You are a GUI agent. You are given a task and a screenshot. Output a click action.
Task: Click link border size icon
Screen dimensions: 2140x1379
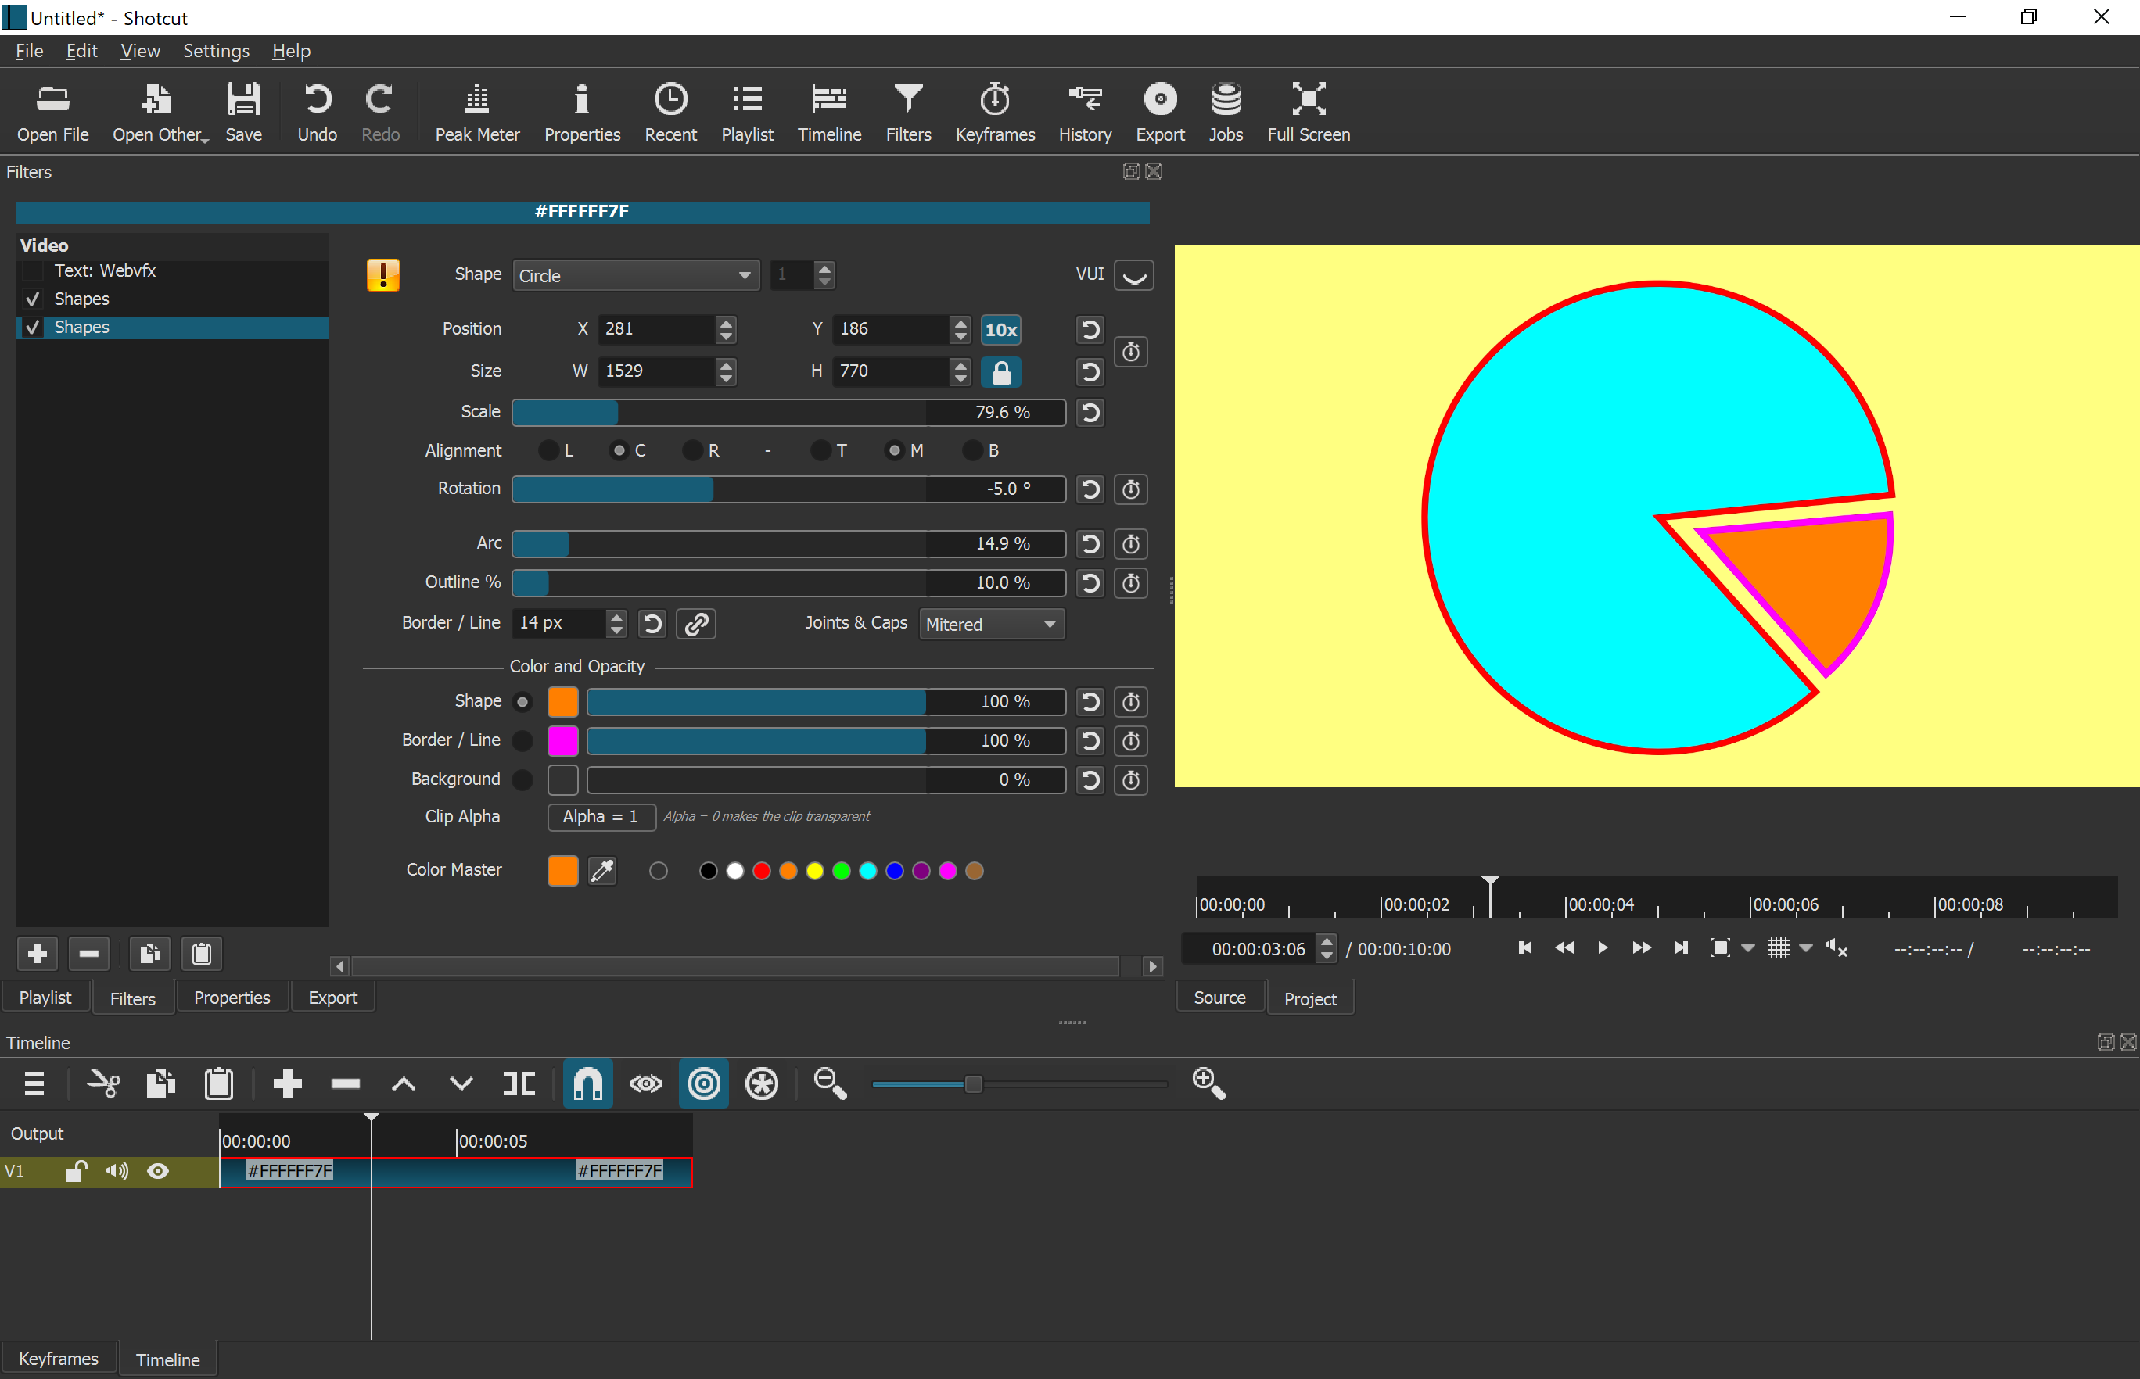696,624
